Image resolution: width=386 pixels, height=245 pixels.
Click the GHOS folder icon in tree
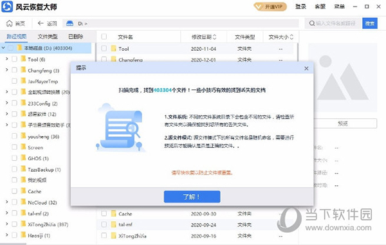[23, 158]
